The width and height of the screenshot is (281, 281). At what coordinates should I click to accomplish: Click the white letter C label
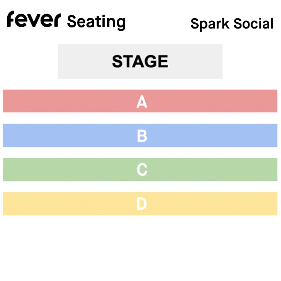(142, 169)
